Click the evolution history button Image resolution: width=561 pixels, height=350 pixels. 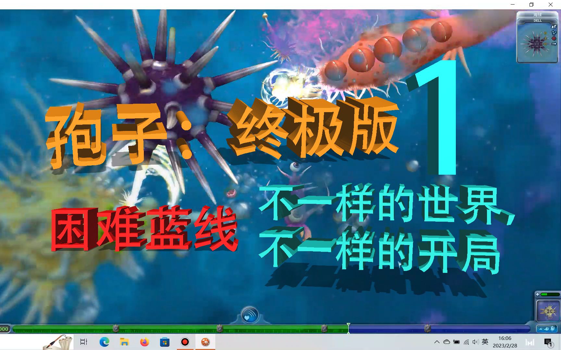click(547, 329)
